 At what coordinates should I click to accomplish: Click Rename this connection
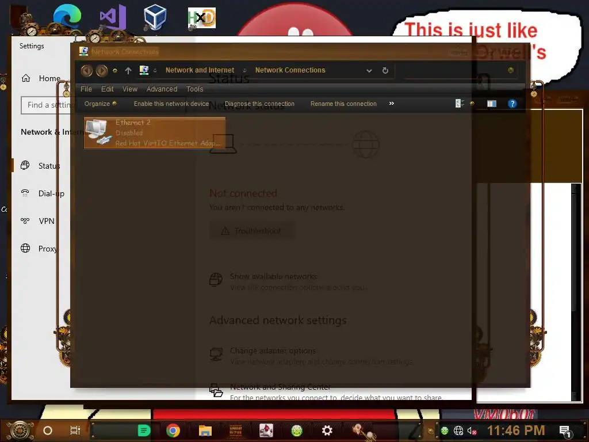tap(343, 104)
